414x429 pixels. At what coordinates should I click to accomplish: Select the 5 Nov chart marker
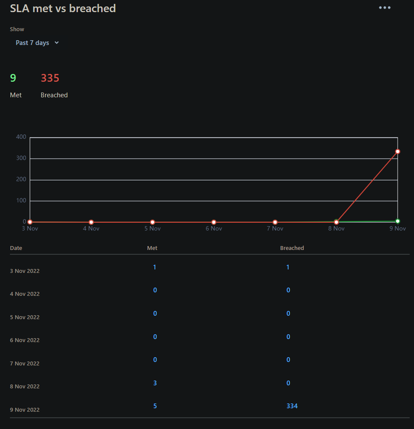(x=152, y=221)
